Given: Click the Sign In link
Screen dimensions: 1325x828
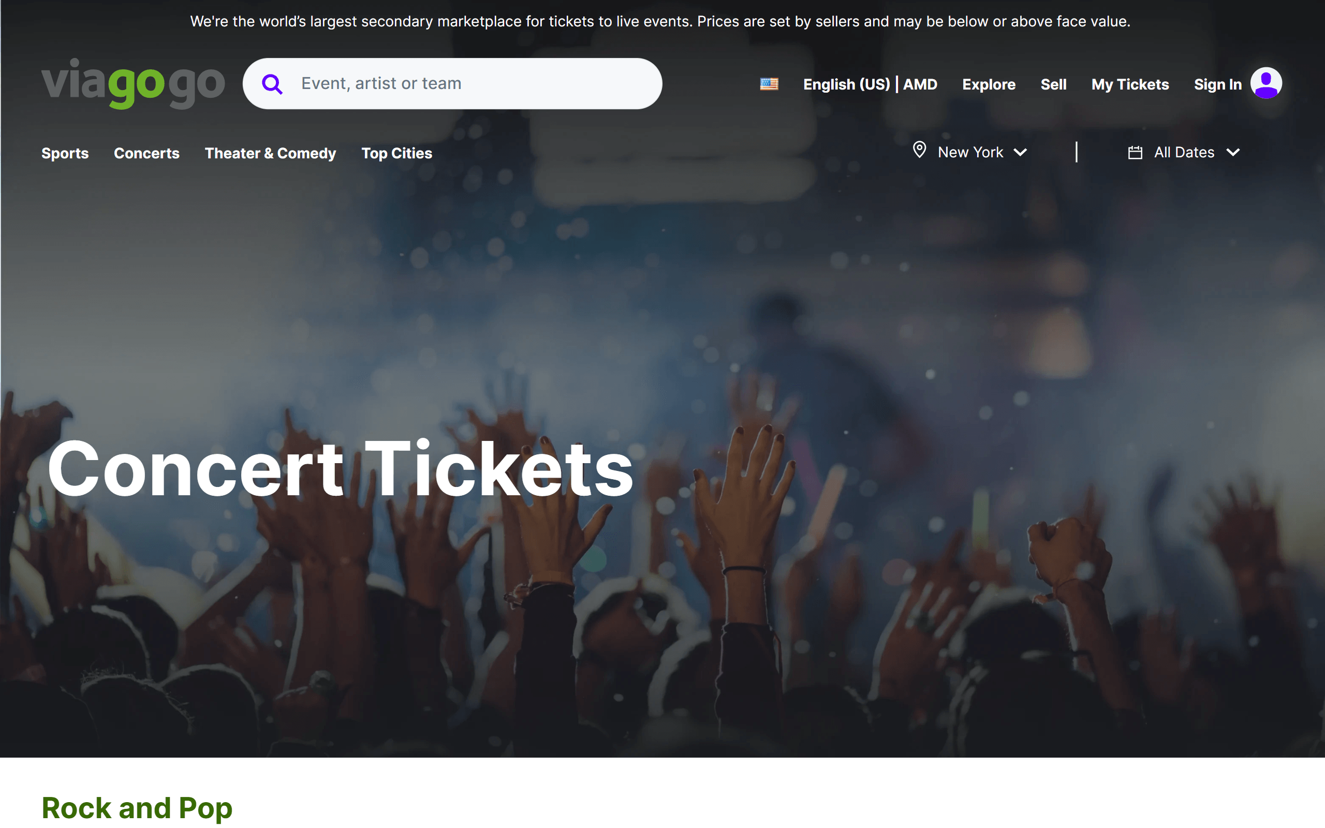Looking at the screenshot, I should 1218,84.
